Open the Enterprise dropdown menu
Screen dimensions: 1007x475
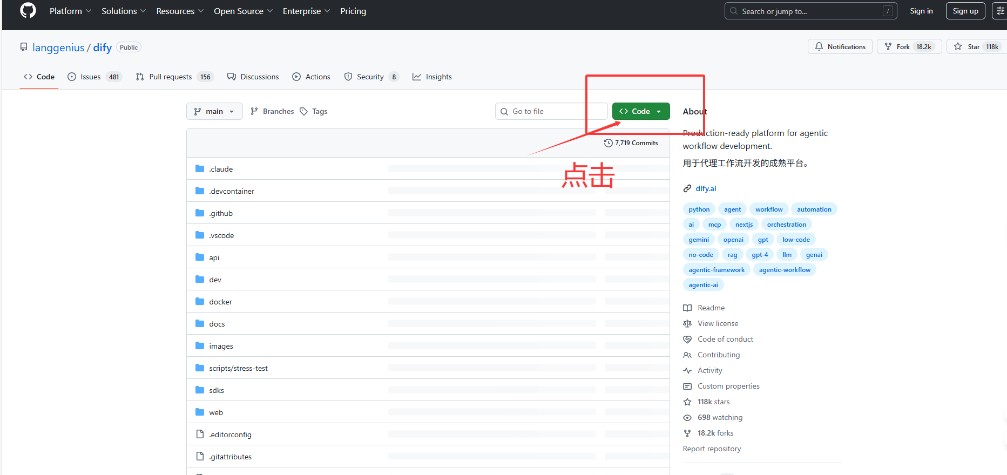point(306,11)
